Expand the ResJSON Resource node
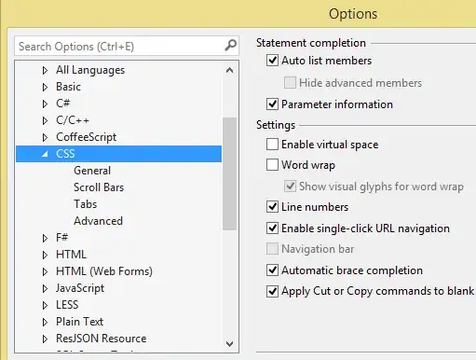The width and height of the screenshot is (476, 360). (x=45, y=339)
